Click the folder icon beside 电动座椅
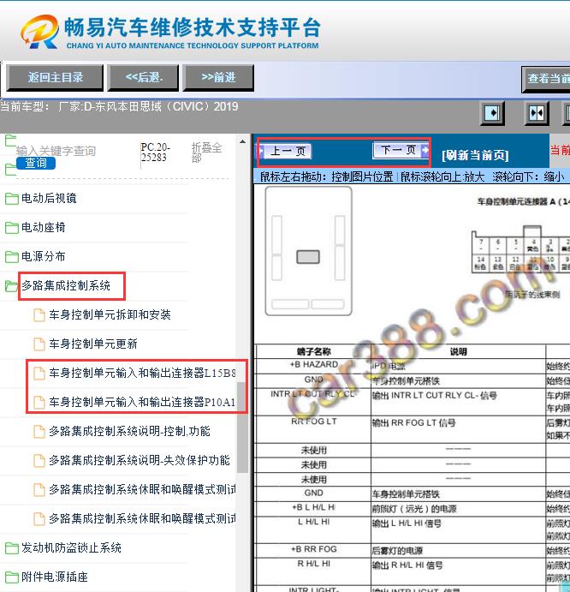The height and width of the screenshot is (592, 570). 12,228
